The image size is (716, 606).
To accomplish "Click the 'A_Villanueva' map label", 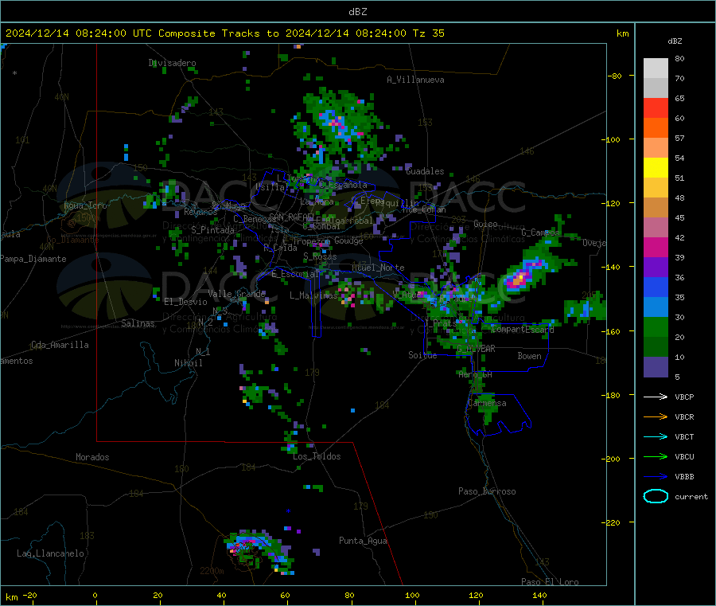I will [415, 80].
